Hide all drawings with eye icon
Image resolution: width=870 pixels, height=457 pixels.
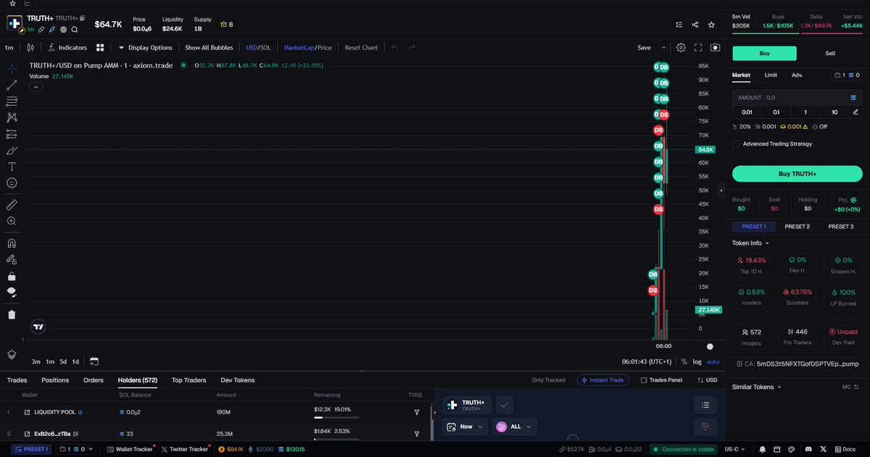click(x=12, y=292)
